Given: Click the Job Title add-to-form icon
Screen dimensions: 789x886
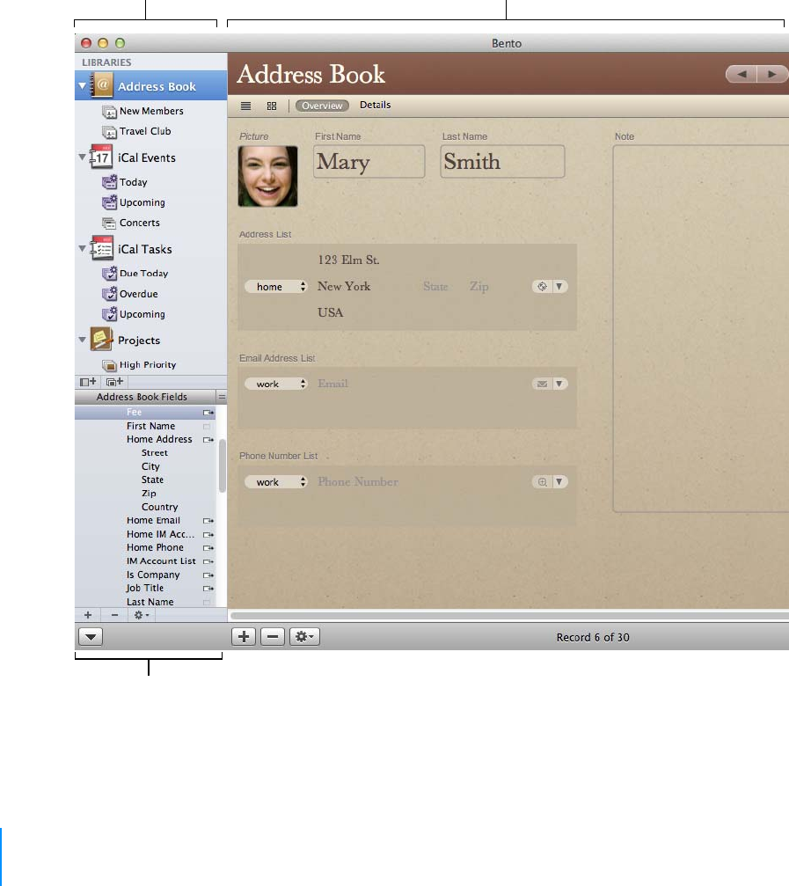Looking at the screenshot, I should coord(208,589).
